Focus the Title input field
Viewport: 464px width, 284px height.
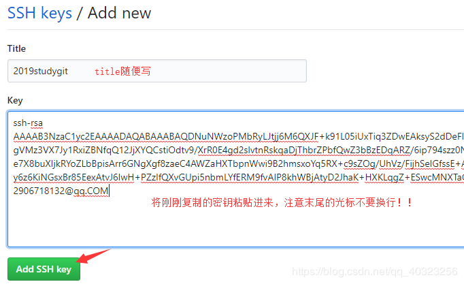click(x=157, y=71)
